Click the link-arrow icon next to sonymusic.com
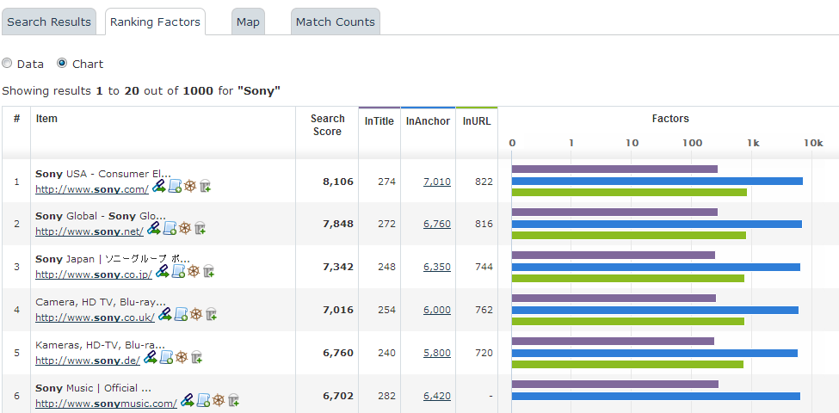The height and width of the screenshot is (413, 839). (x=187, y=399)
